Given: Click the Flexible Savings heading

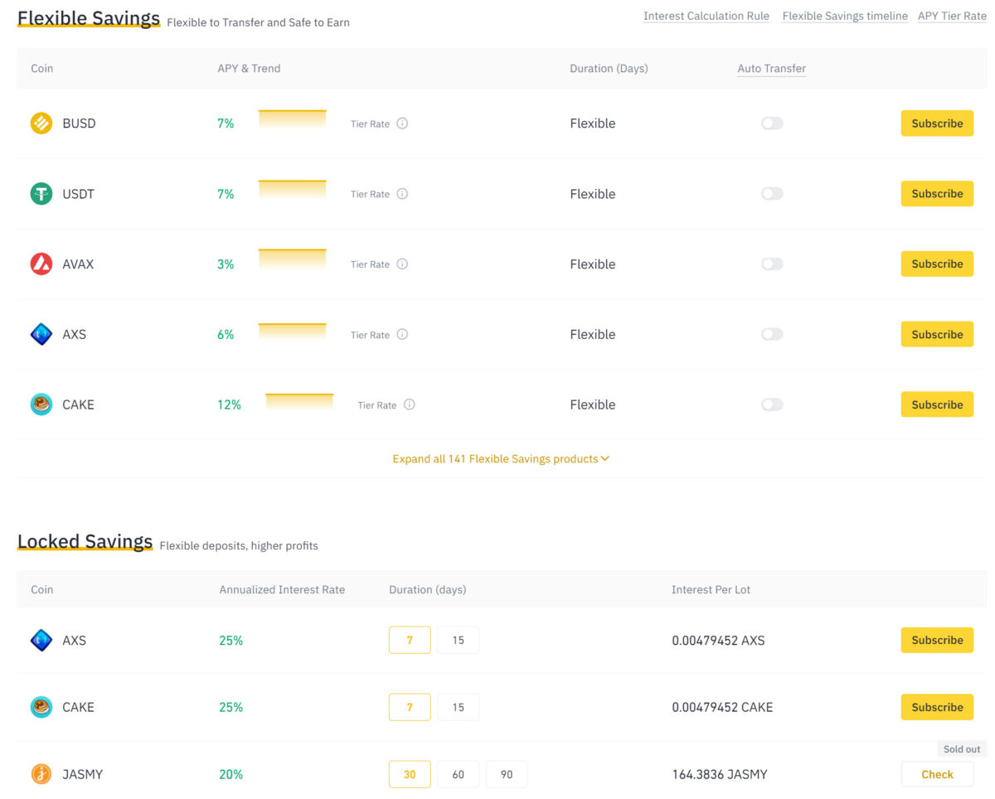Looking at the screenshot, I should (x=89, y=18).
